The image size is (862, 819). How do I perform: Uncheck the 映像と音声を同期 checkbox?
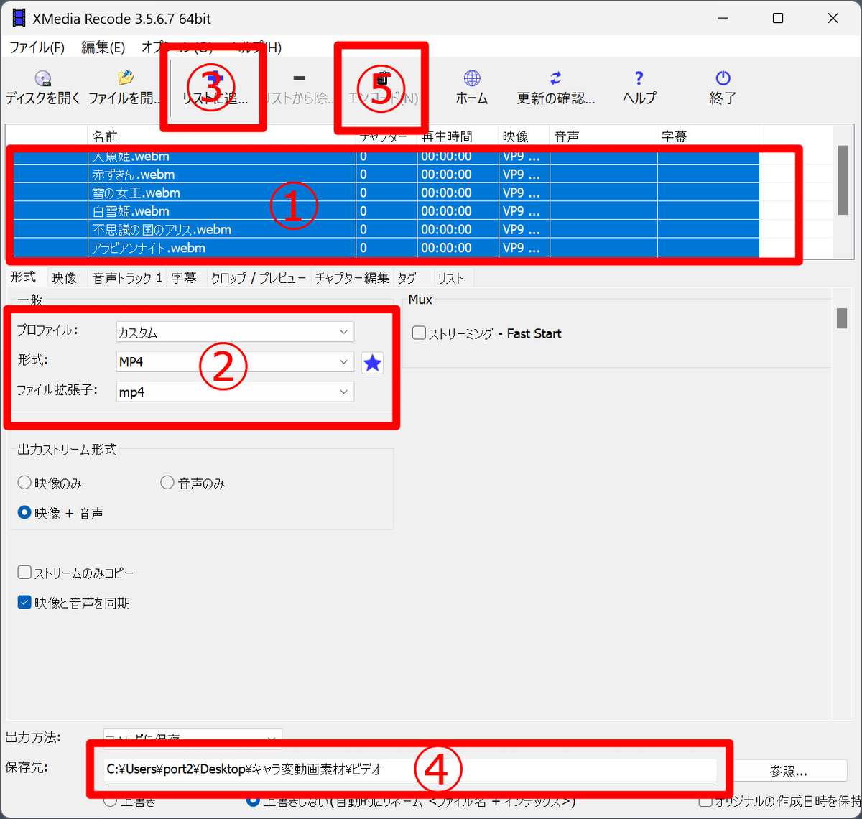pos(24,602)
